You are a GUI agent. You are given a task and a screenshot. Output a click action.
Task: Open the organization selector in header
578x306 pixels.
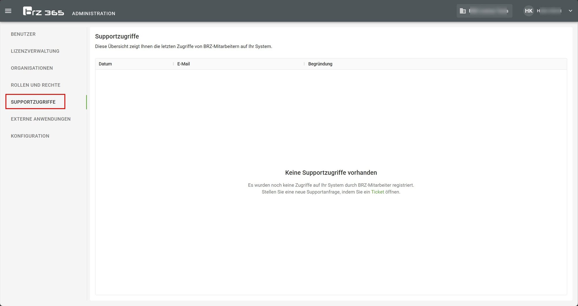click(x=484, y=11)
